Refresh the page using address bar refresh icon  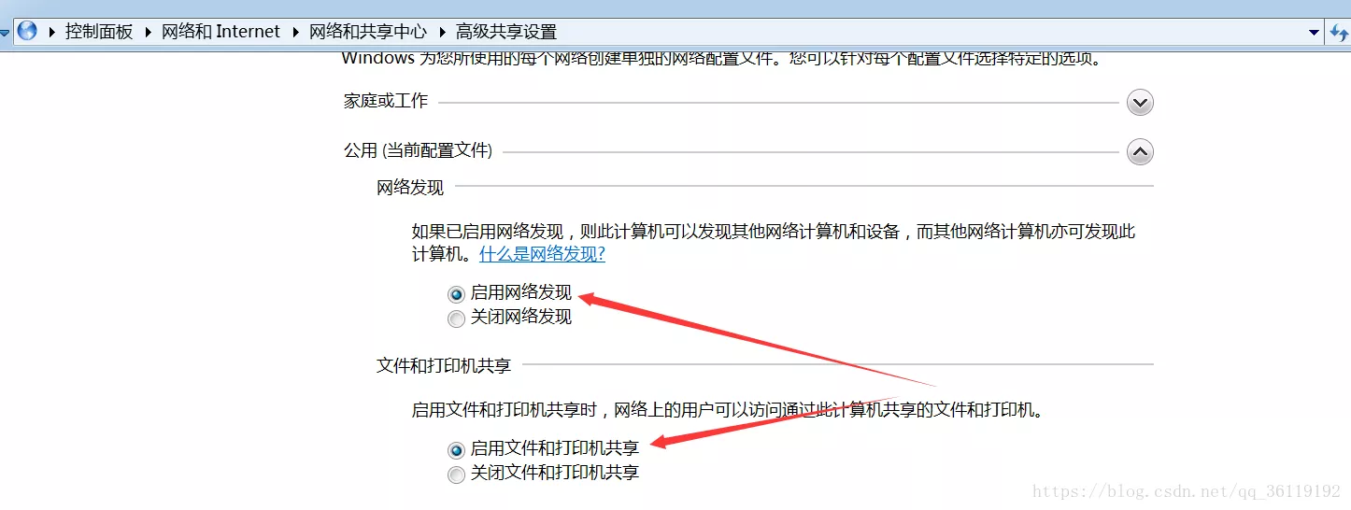(1340, 33)
